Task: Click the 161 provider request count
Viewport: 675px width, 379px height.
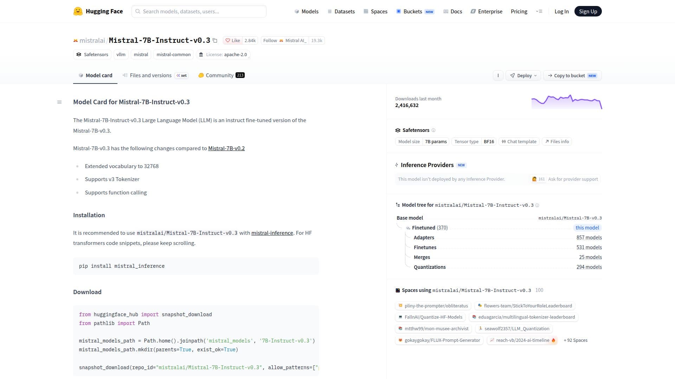Action: coord(538,179)
